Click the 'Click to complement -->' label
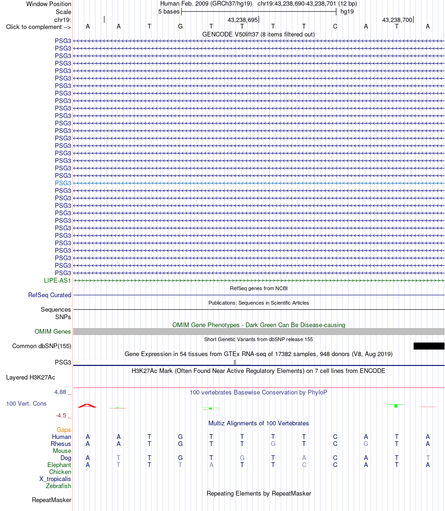The width and height of the screenshot is (445, 511). tap(38, 27)
